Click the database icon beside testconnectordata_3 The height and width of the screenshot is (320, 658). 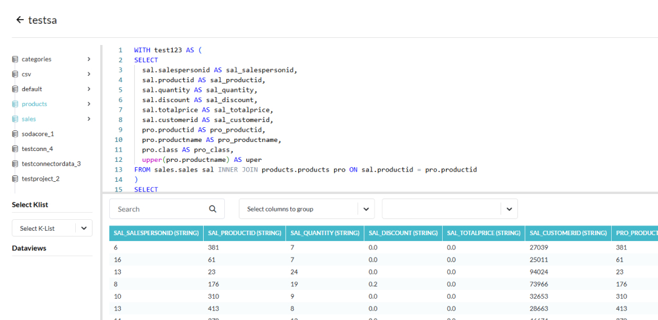[15, 164]
